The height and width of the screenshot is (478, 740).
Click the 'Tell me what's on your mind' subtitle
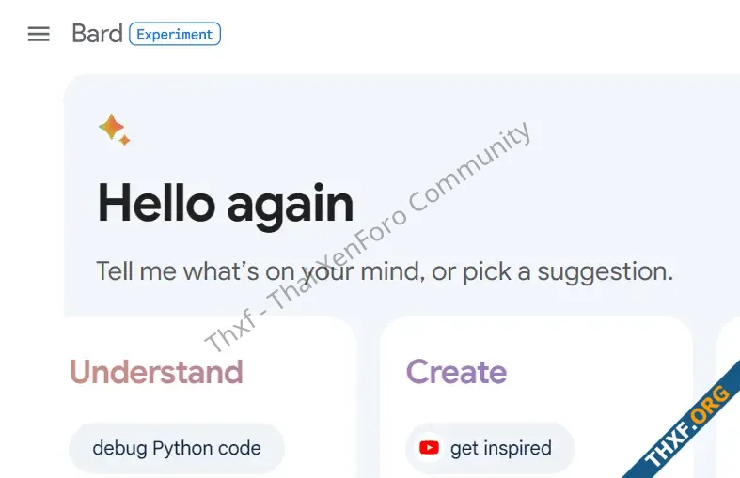pyautogui.click(x=385, y=271)
